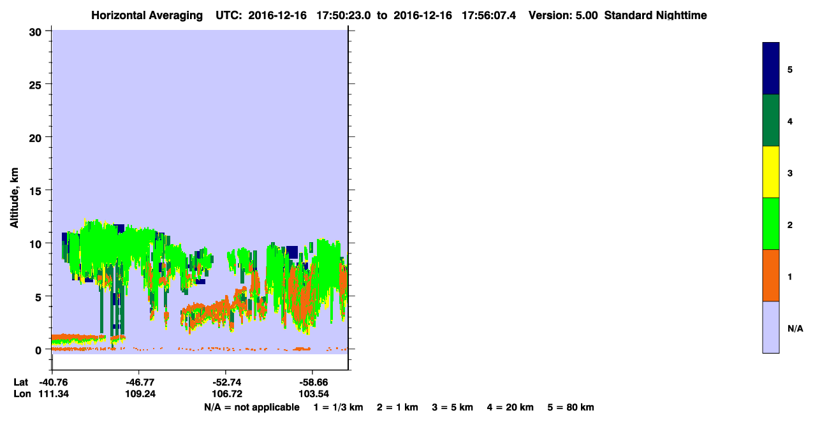
Task: Click the start time '17:50:23.0' in title
Action: [x=344, y=15]
